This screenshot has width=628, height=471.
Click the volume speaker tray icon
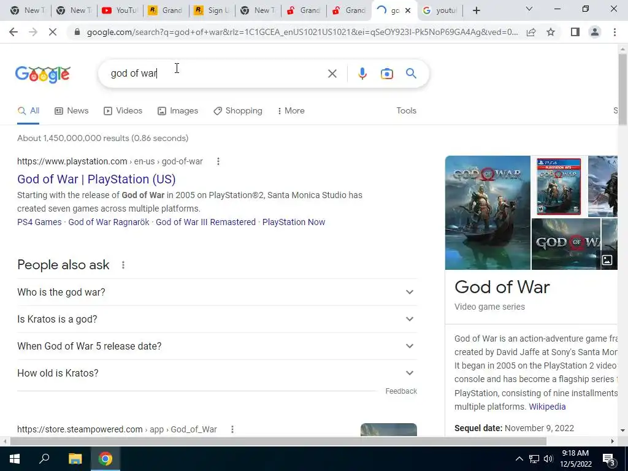click(548, 459)
